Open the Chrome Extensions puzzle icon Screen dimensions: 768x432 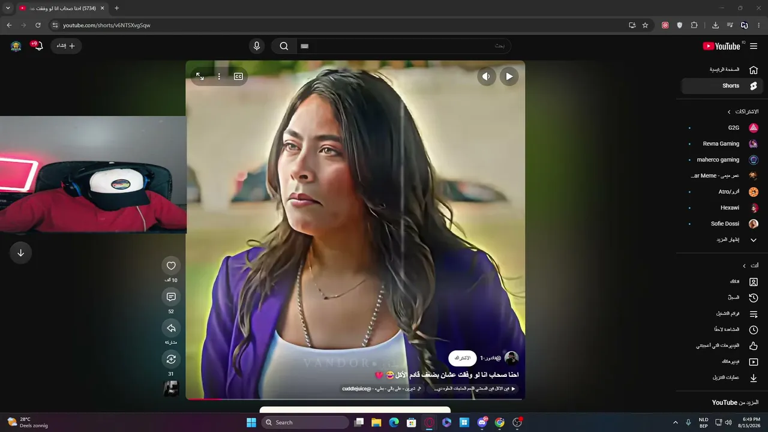pos(694,25)
